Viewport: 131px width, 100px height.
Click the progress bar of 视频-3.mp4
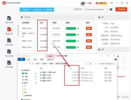(71, 28)
